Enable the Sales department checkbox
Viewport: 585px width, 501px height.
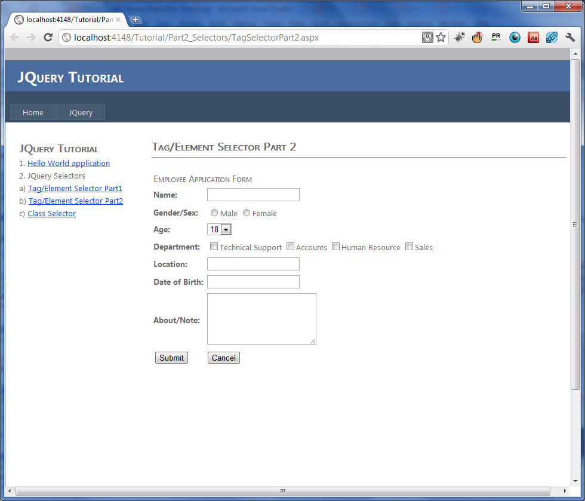point(409,246)
